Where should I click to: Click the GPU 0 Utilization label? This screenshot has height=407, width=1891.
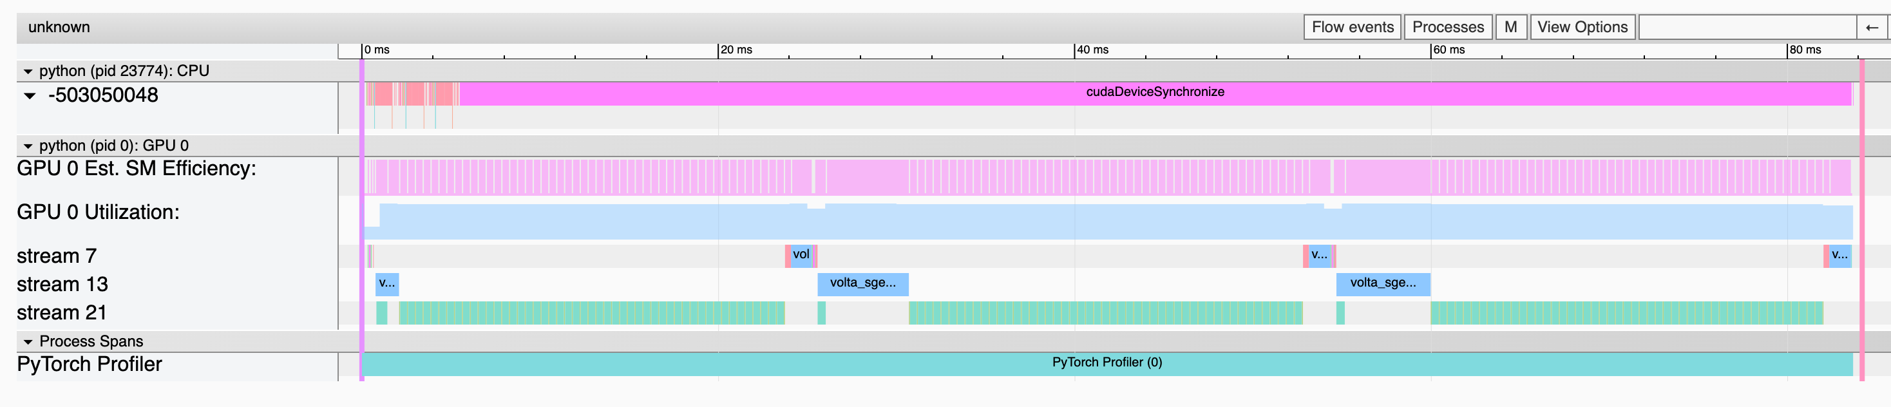tap(99, 213)
